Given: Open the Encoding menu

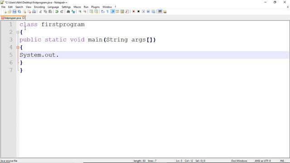Looking at the screenshot, I should click(x=39, y=7).
